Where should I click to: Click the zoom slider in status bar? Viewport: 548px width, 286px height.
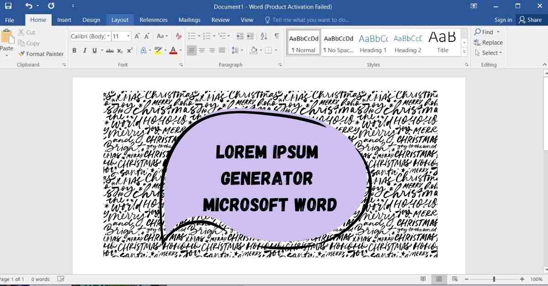tap(494, 279)
